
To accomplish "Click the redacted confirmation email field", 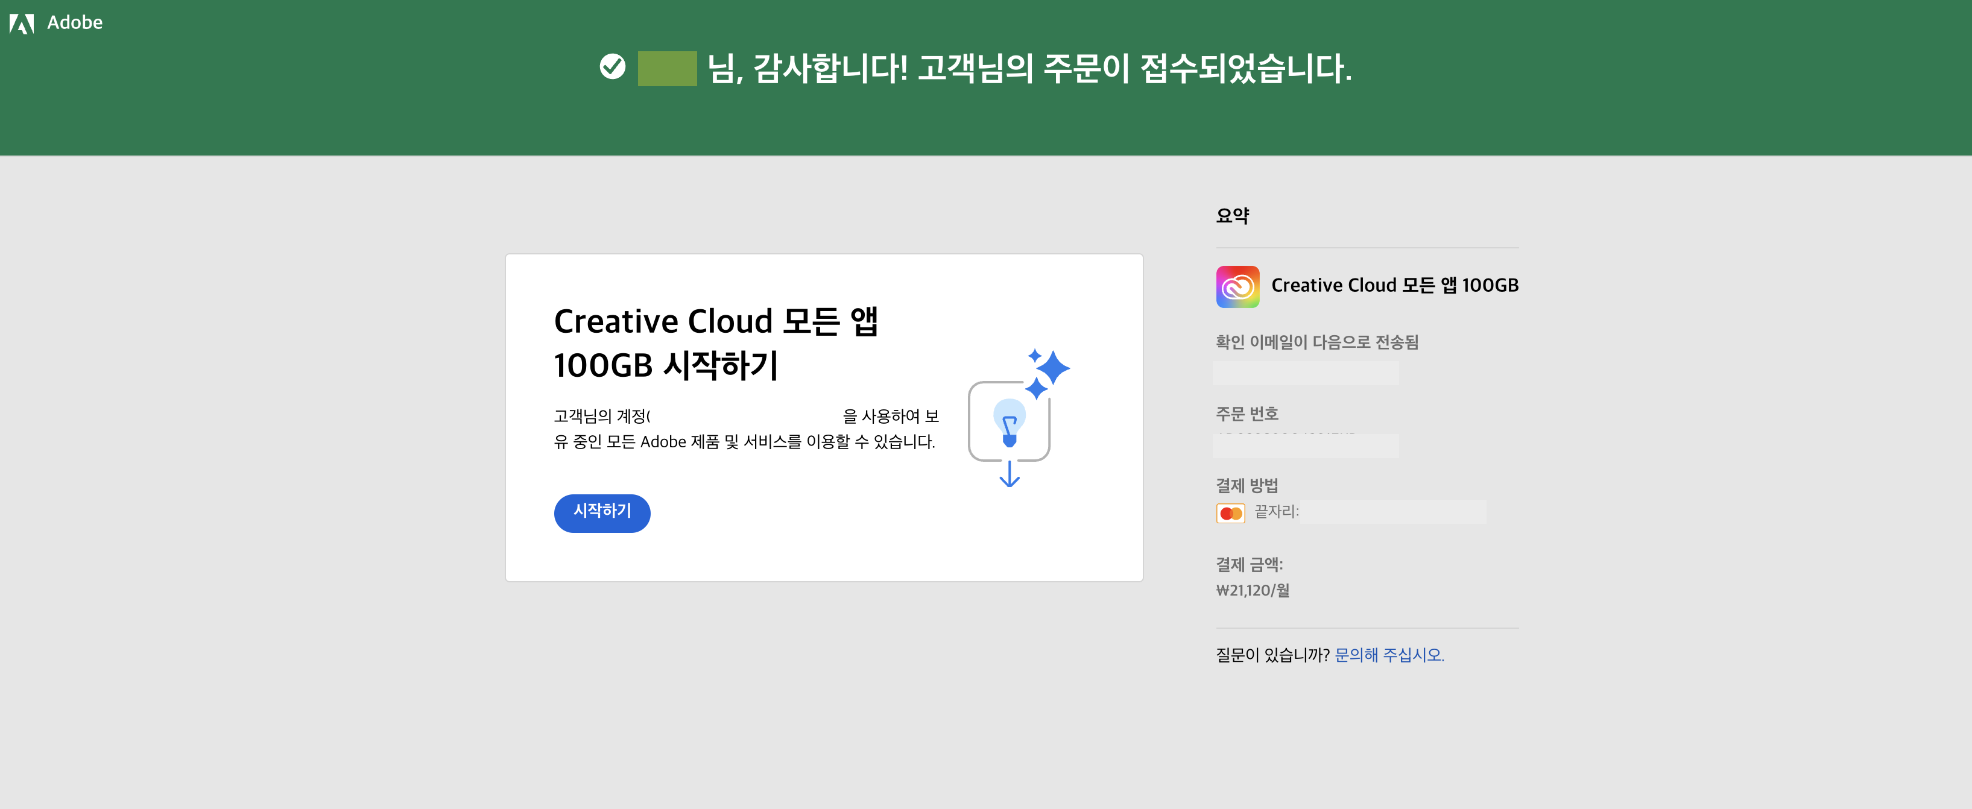I will (1305, 374).
